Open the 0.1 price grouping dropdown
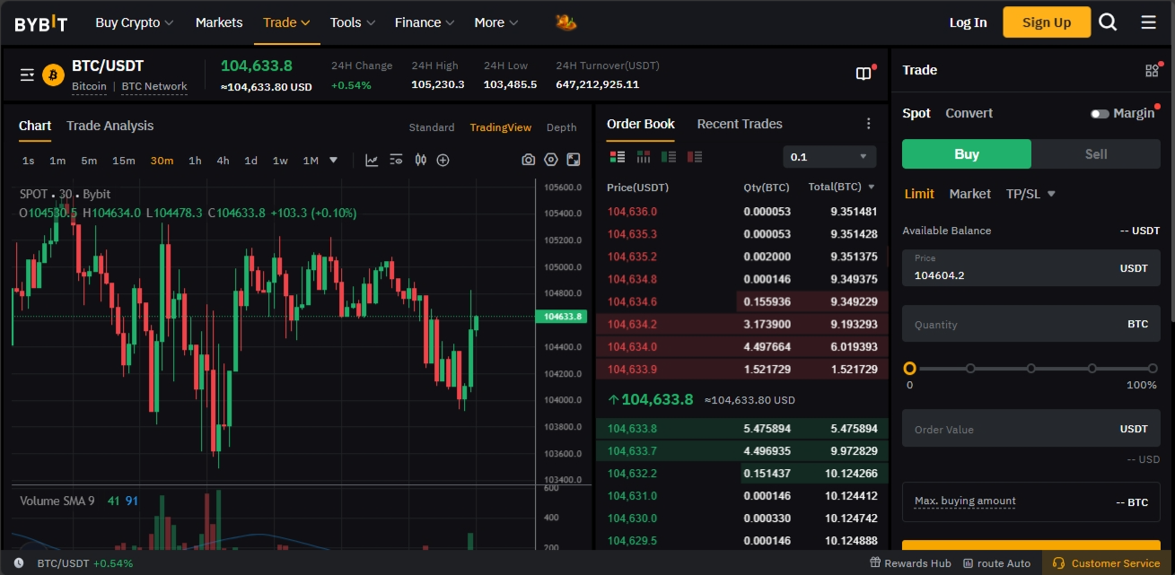The image size is (1175, 575). point(829,157)
